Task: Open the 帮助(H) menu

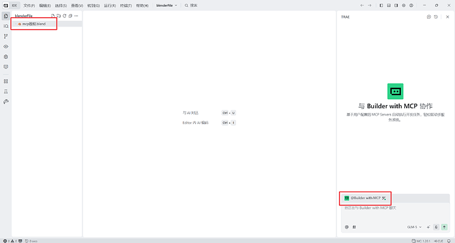Action: (142, 5)
